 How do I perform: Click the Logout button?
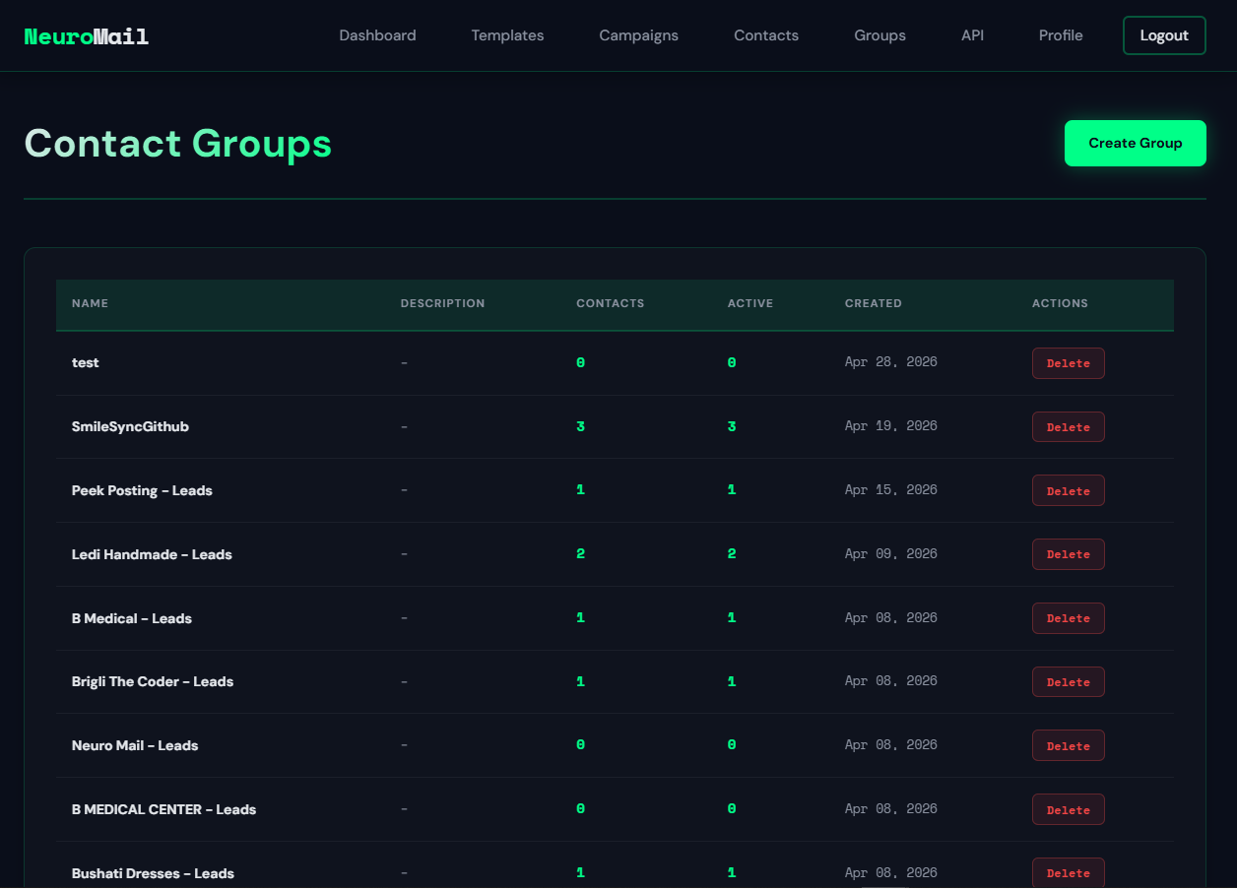(1164, 35)
